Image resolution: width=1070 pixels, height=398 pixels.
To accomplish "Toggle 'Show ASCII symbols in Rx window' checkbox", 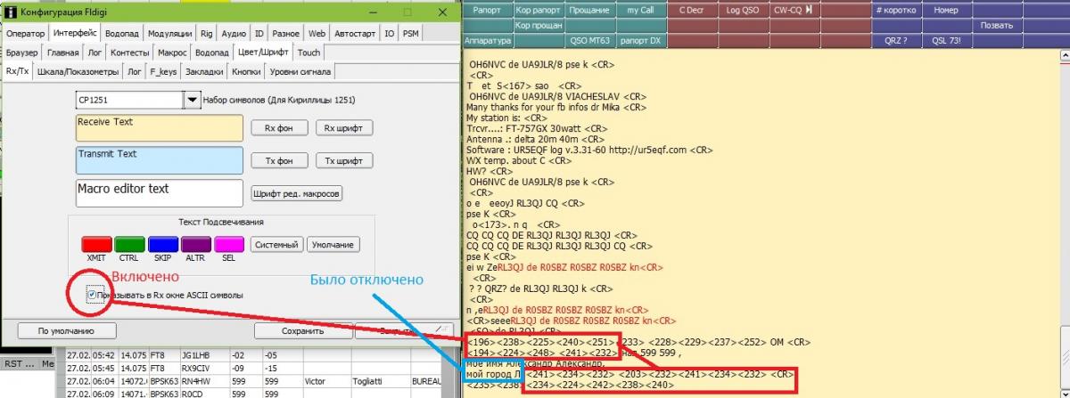I will coord(93,295).
